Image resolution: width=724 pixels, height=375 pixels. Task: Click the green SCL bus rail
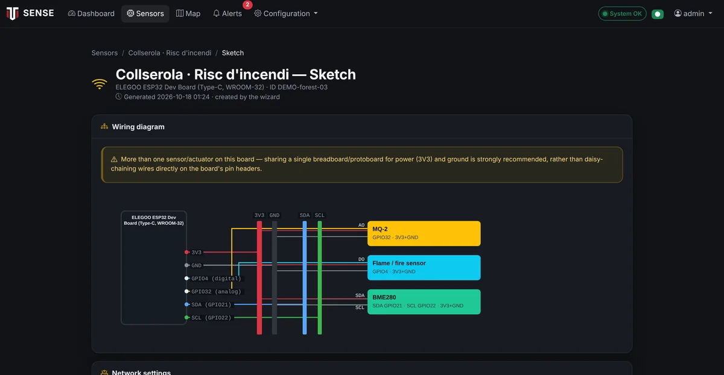coord(320,277)
